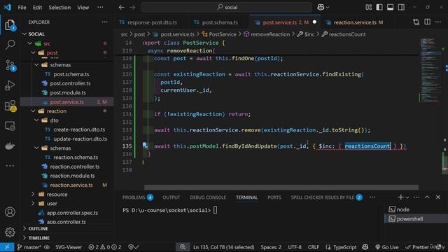The width and height of the screenshot is (448, 252).
Task: Open Explorer views and more actions
Action: click(x=105, y=22)
